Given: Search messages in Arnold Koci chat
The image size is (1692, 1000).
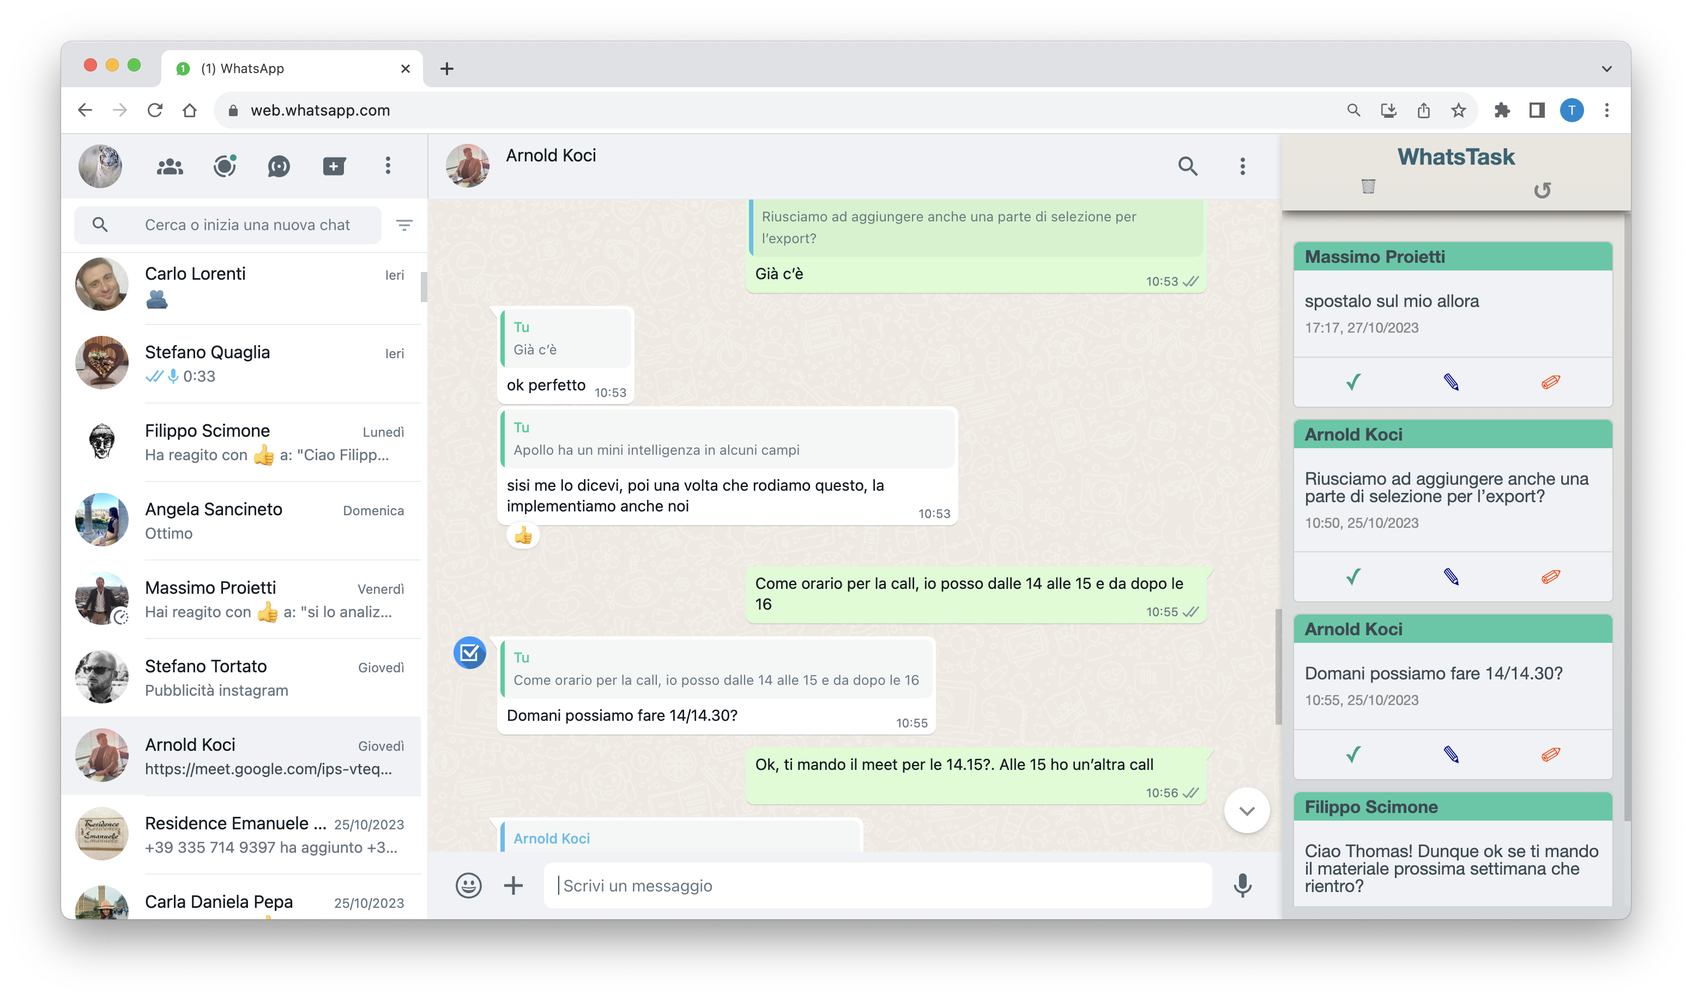Looking at the screenshot, I should [1187, 166].
